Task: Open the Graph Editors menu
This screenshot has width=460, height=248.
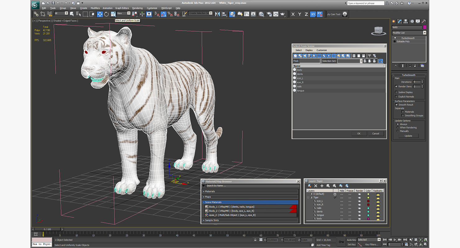Action: click(122, 8)
